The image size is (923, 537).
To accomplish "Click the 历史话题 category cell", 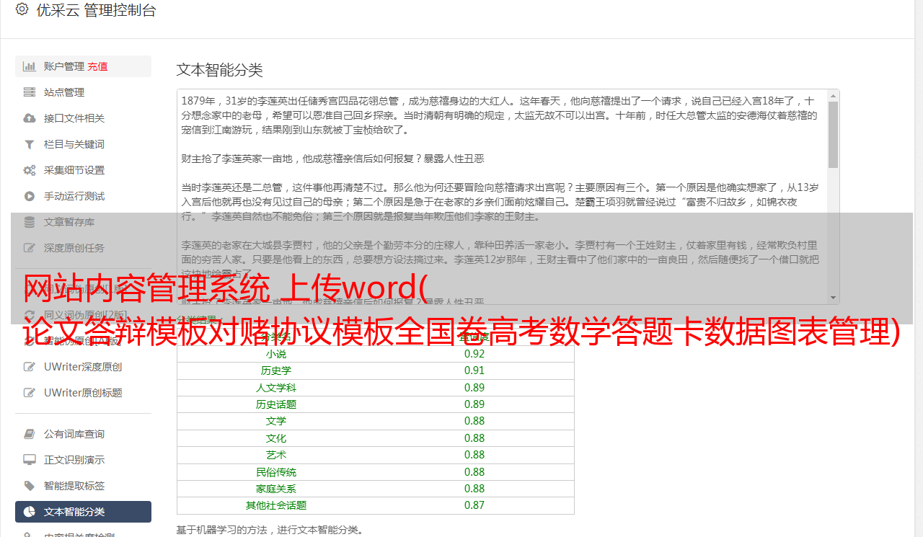I will tap(276, 404).
